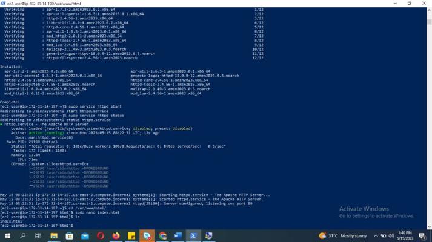
Task: Switch to Microsoft Word in taskbar
Action: tap(178, 236)
